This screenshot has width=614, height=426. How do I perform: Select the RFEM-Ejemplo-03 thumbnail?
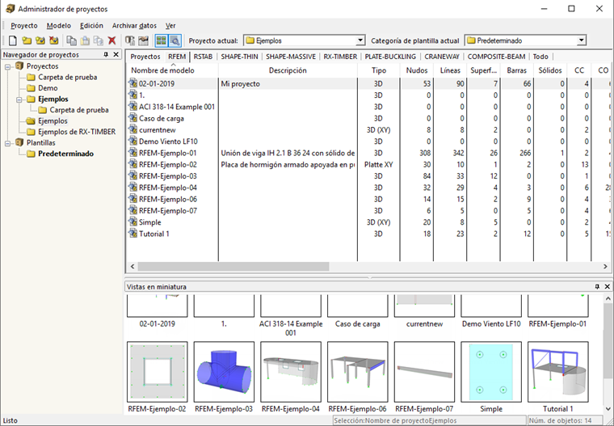[x=224, y=372]
